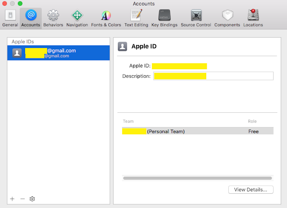
Task: Open the account actions gear menu
Action: (32, 199)
